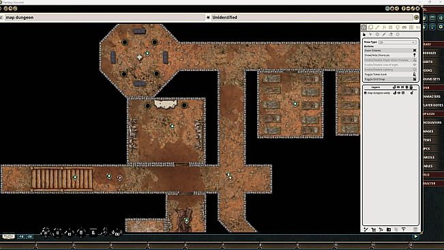This screenshot has height=250, width=444.
Task: Collapse the World sidebar section header
Action: click(x=433, y=175)
